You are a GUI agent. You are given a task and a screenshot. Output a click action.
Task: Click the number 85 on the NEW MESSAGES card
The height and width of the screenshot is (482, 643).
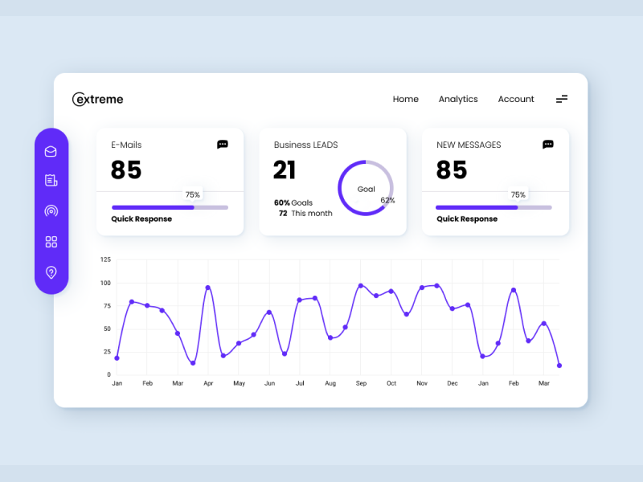click(x=452, y=170)
